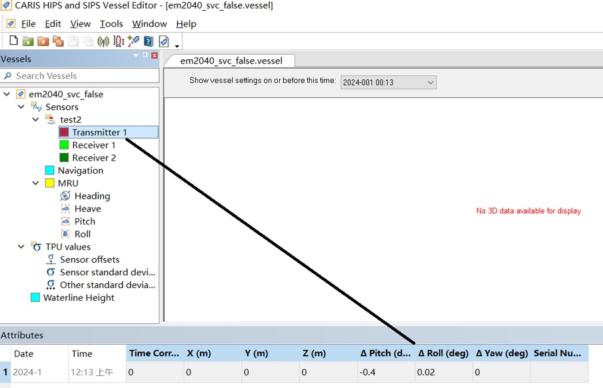This screenshot has height=388, width=603.
Task: Open the blue help book icon
Action: tap(149, 41)
